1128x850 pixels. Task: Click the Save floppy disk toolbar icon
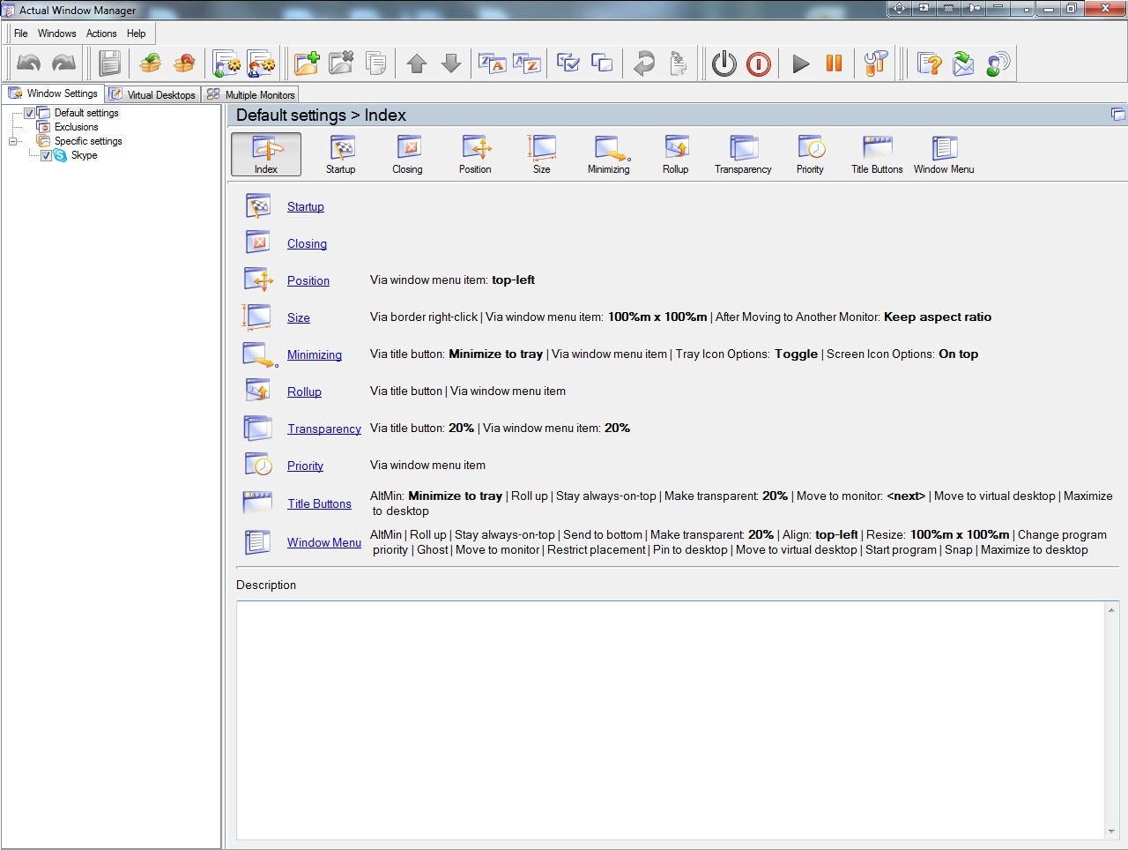[109, 63]
